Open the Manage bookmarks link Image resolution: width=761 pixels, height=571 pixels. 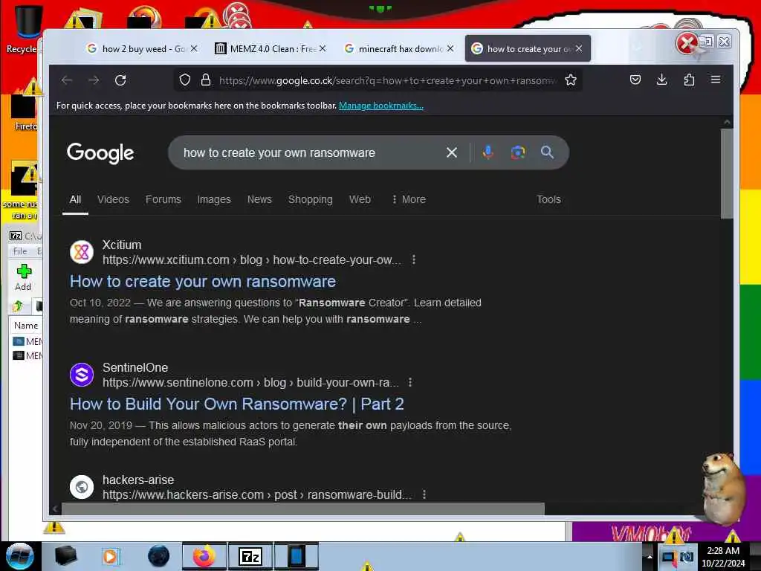click(381, 106)
